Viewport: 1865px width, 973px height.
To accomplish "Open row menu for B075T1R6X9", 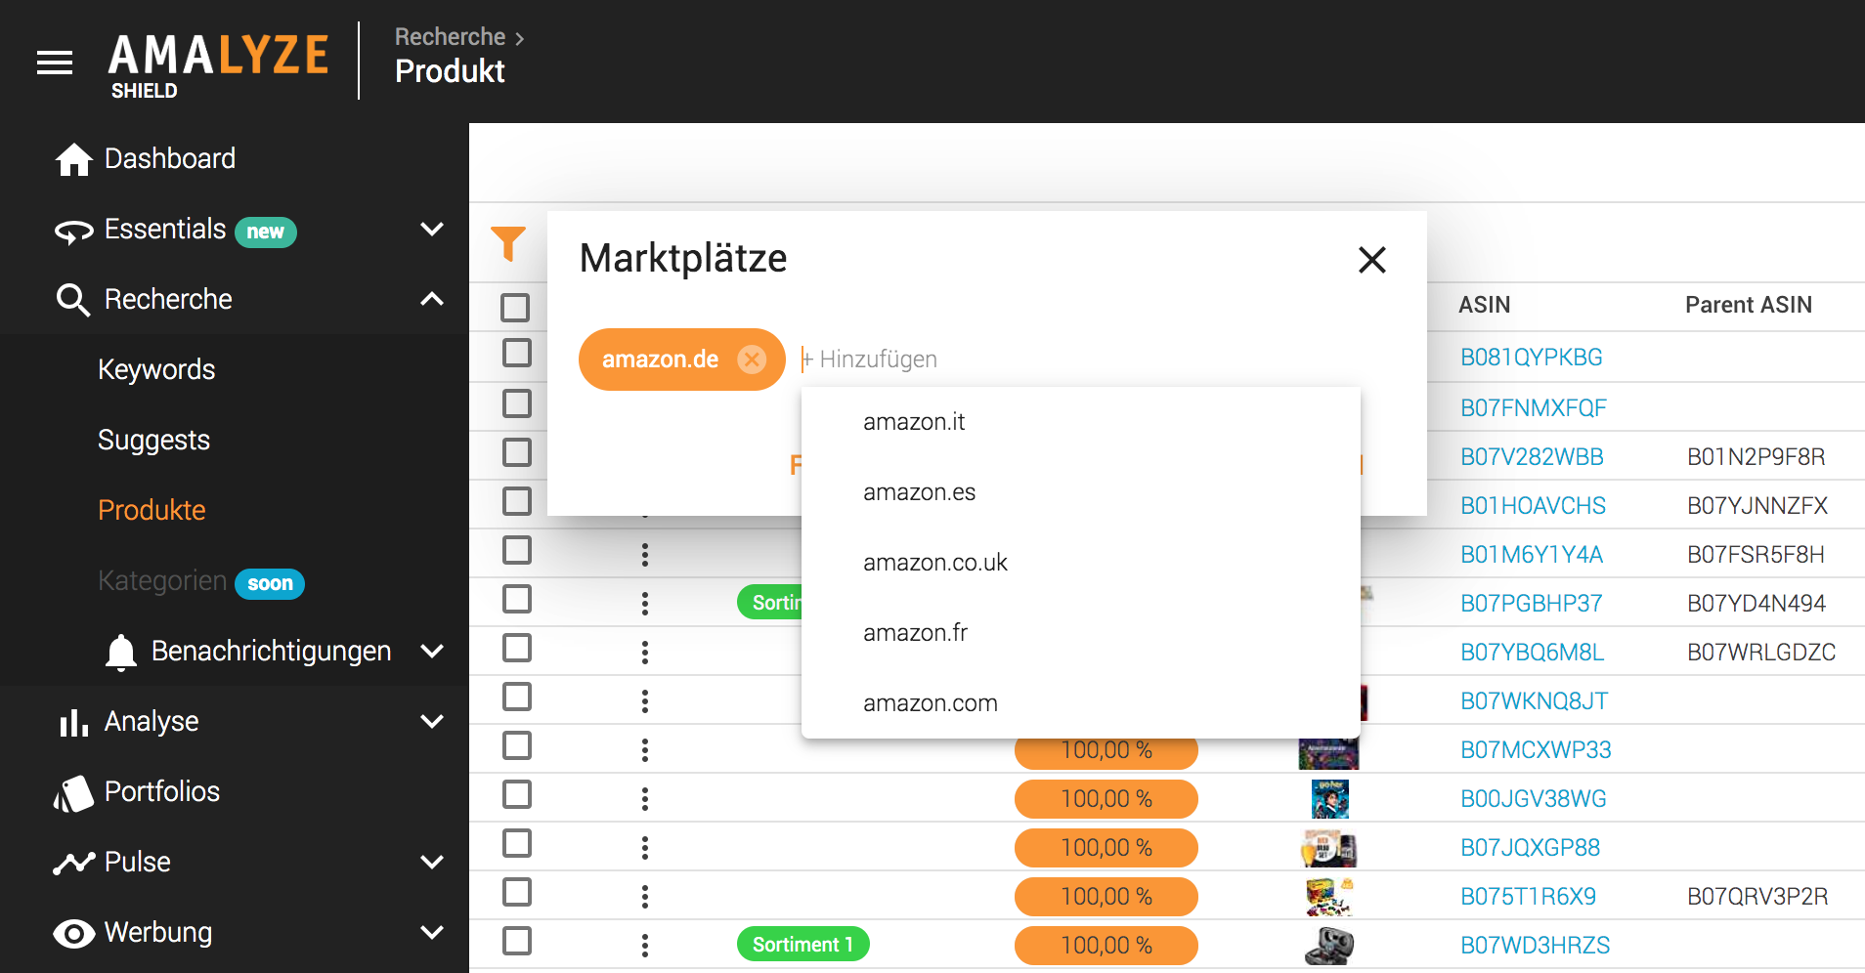I will 645,897.
